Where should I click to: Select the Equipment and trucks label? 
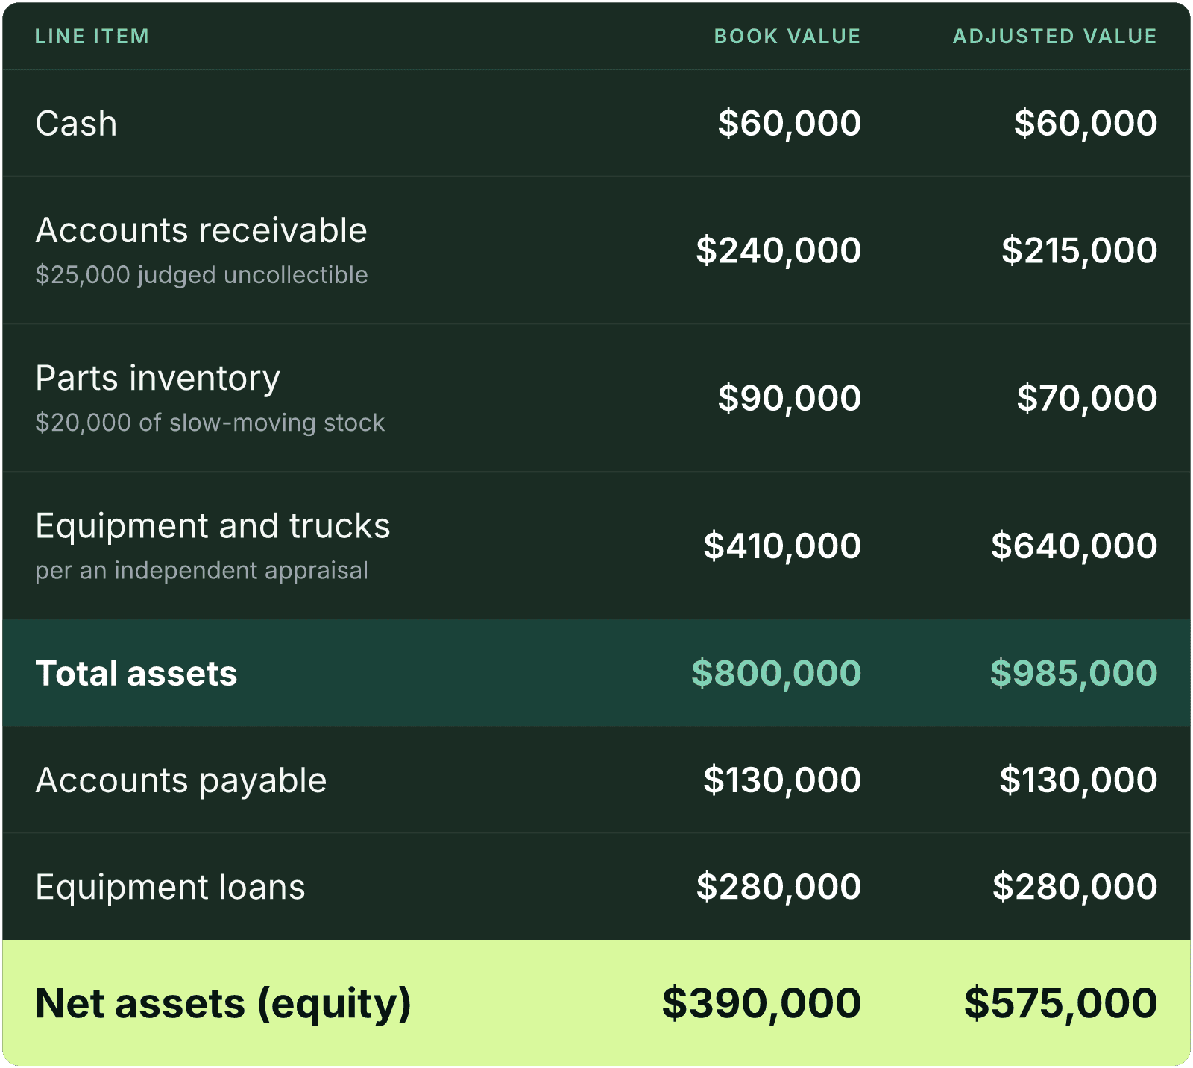(x=213, y=526)
